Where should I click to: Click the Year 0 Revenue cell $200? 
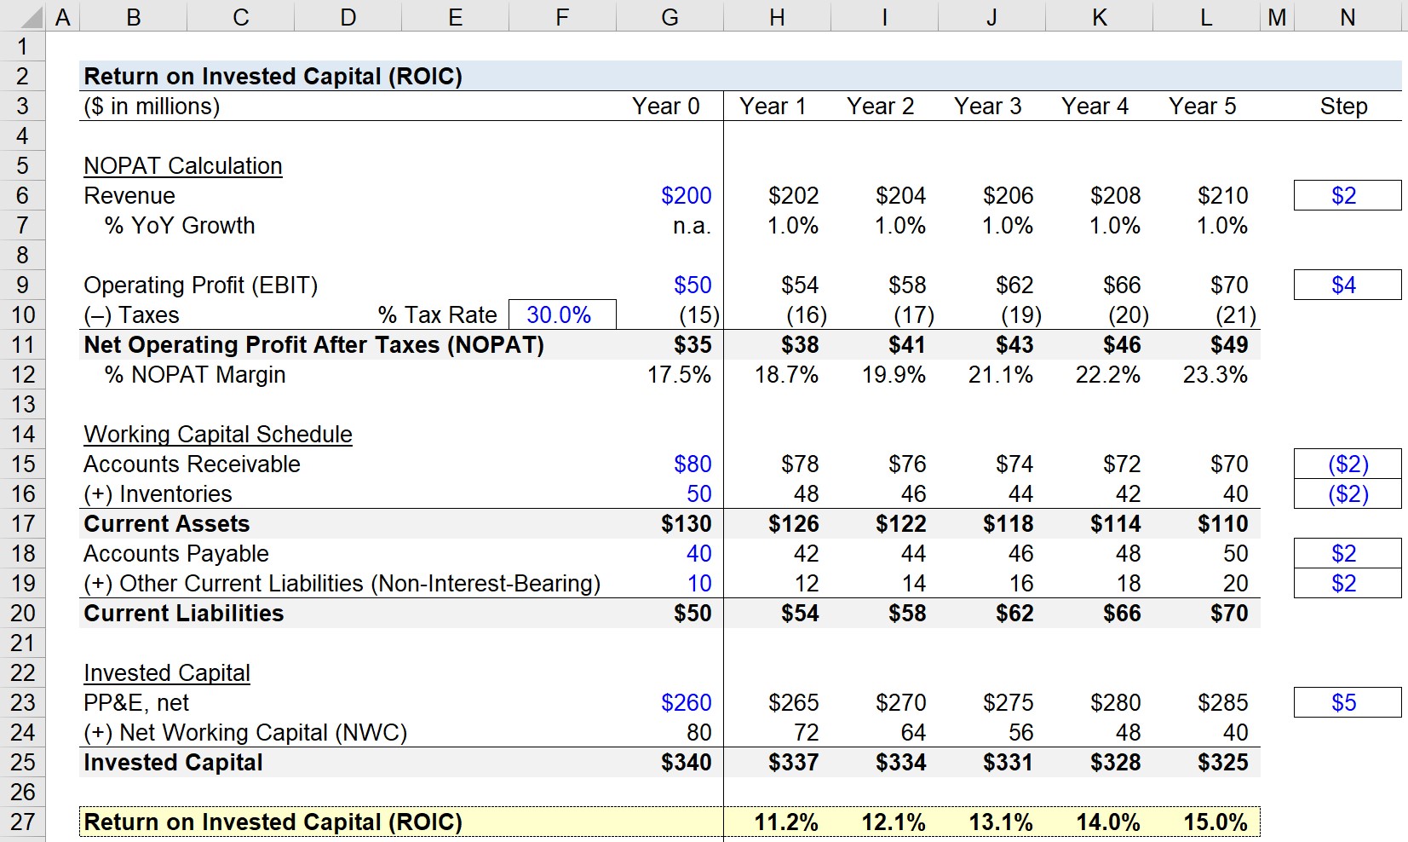[670, 195]
